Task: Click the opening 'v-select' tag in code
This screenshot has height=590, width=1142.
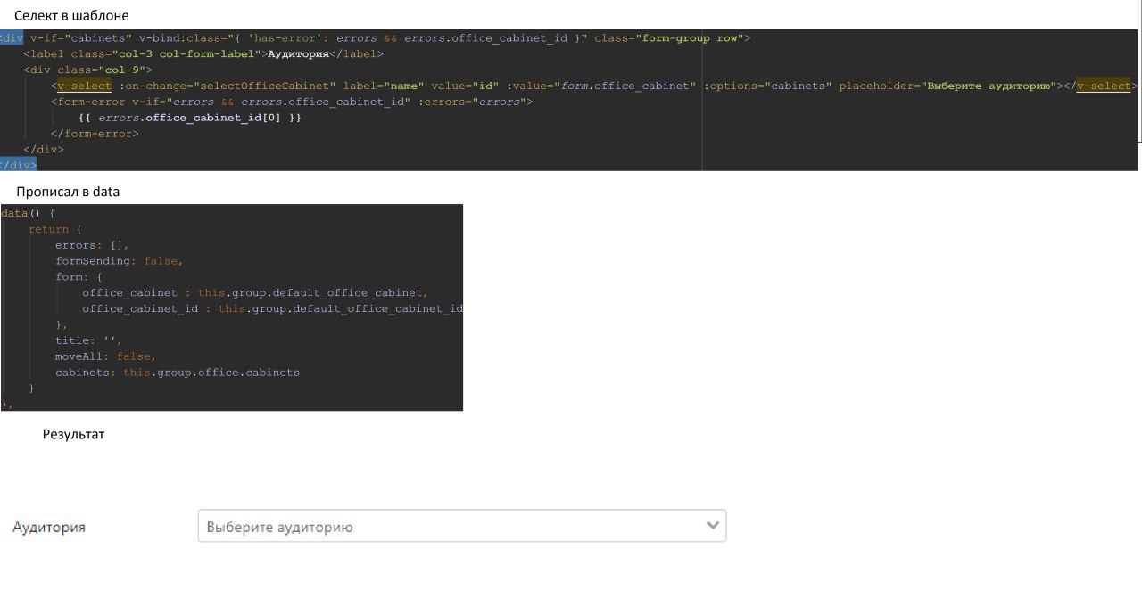Action: click(84, 86)
